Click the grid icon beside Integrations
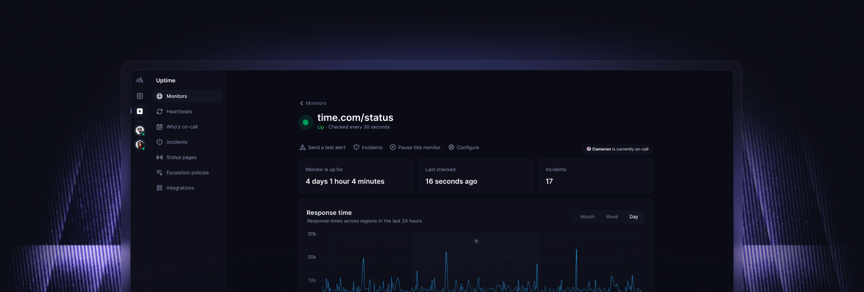The width and height of the screenshot is (864, 292). [x=160, y=188]
